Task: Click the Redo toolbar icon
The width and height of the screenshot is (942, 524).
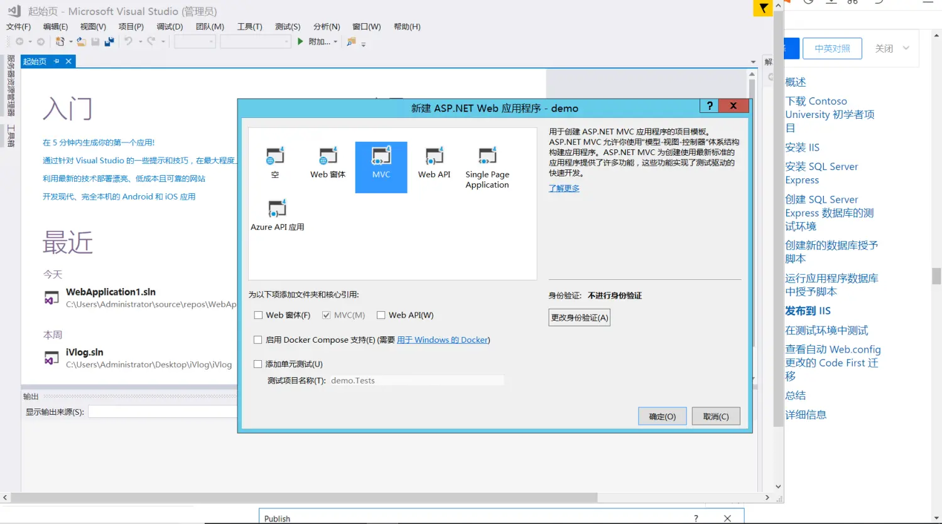Action: point(151,41)
